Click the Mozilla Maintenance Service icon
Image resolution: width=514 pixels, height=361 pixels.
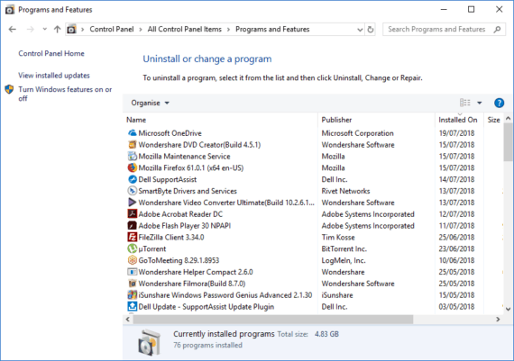(132, 156)
